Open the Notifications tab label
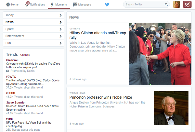This screenshot has height=132, width=195. [x=37, y=5]
